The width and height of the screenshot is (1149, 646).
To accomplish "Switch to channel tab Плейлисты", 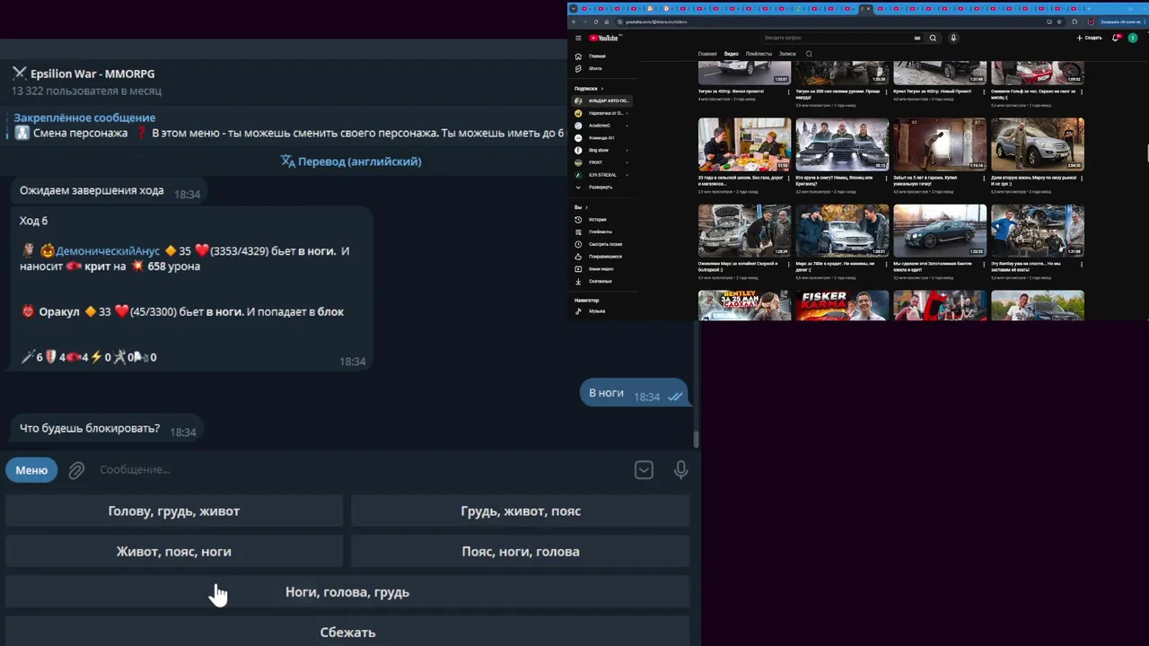I will point(759,54).
